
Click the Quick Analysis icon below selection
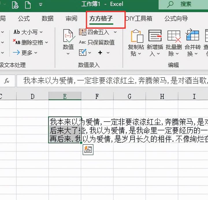[x=88, y=150]
